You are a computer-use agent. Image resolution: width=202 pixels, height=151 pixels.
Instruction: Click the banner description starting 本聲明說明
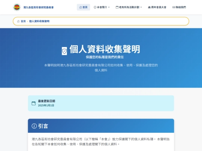point(101,67)
